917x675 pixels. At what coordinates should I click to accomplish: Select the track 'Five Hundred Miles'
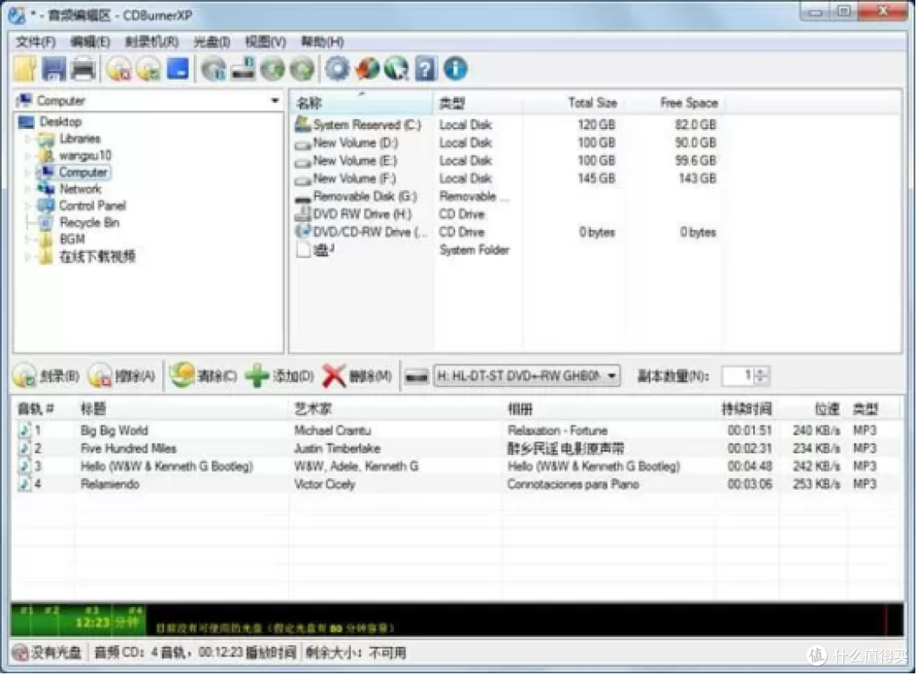[128, 448]
